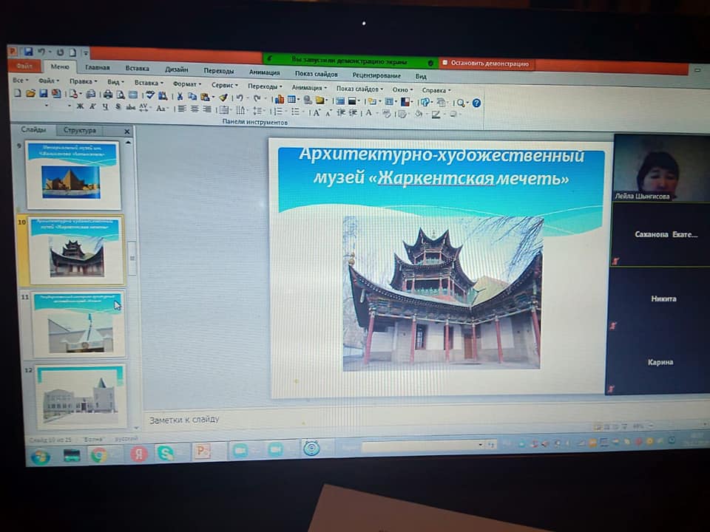Image resolution: width=710 pixels, height=532 pixels.
Task: Click the blue Help question mark icon
Action: tap(477, 103)
